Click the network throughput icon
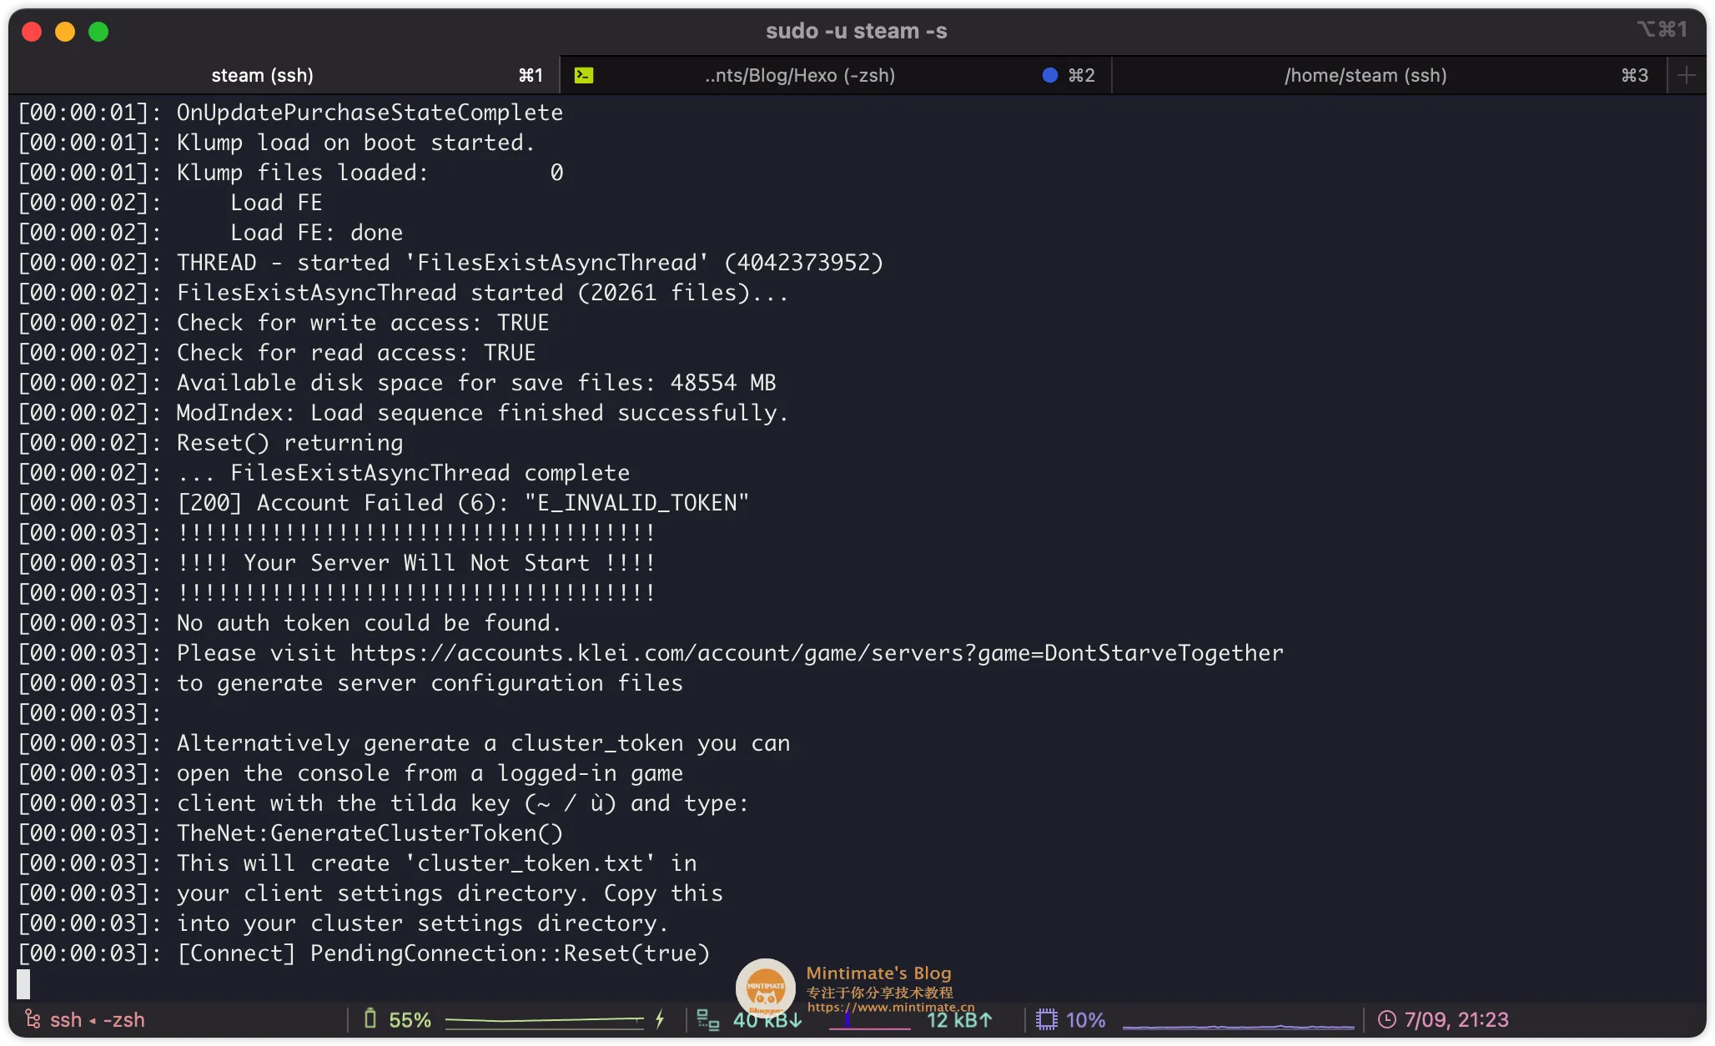 click(708, 1019)
